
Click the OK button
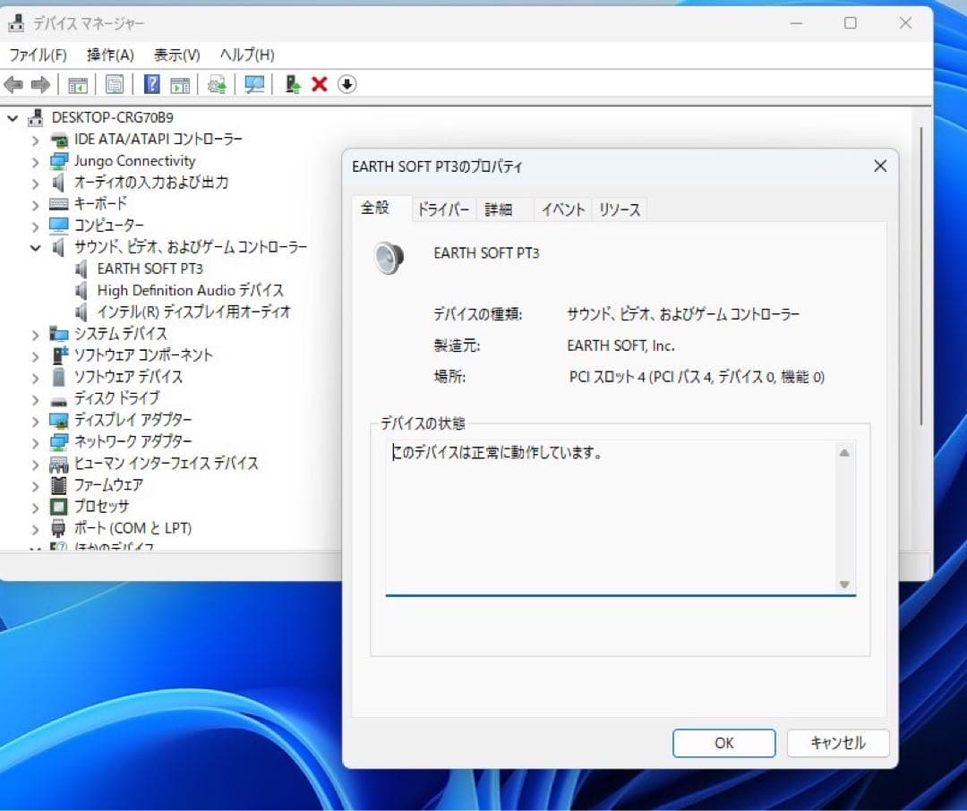[x=723, y=743]
